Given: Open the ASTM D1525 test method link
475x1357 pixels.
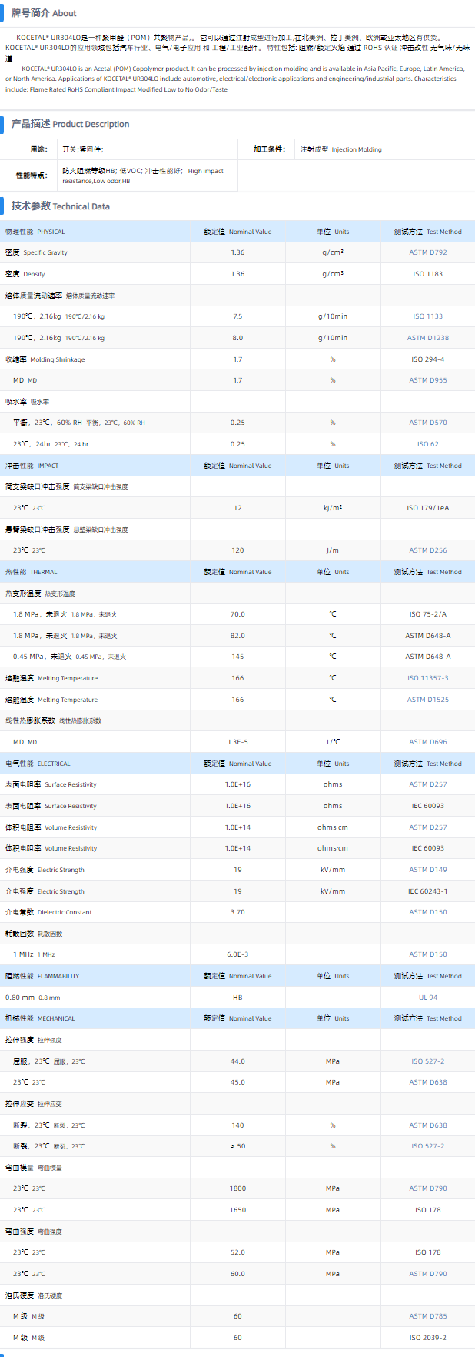Looking at the screenshot, I should [427, 700].
